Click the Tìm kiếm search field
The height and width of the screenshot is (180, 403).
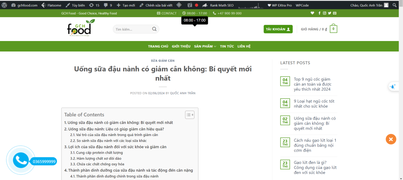point(132,29)
